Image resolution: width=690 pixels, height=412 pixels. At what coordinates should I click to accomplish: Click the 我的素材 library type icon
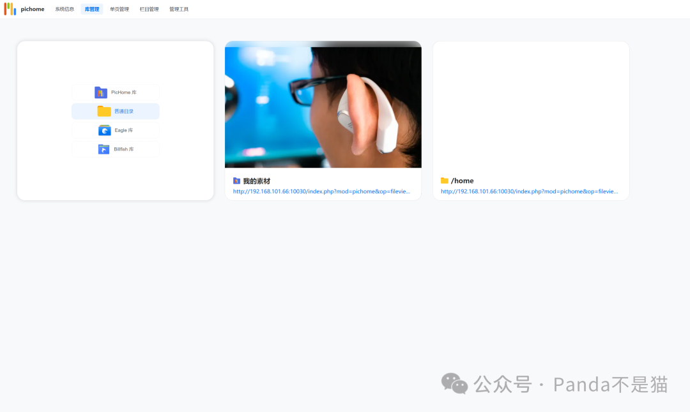(237, 180)
